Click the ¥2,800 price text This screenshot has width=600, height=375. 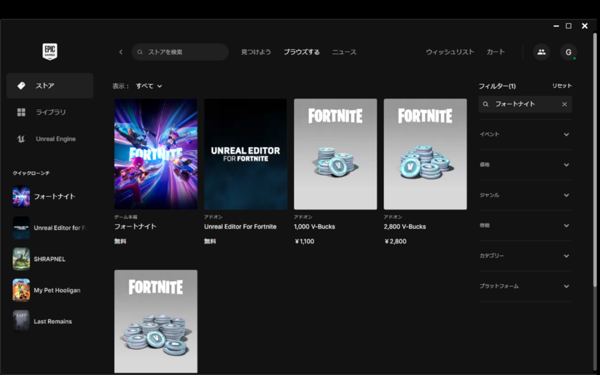point(396,241)
